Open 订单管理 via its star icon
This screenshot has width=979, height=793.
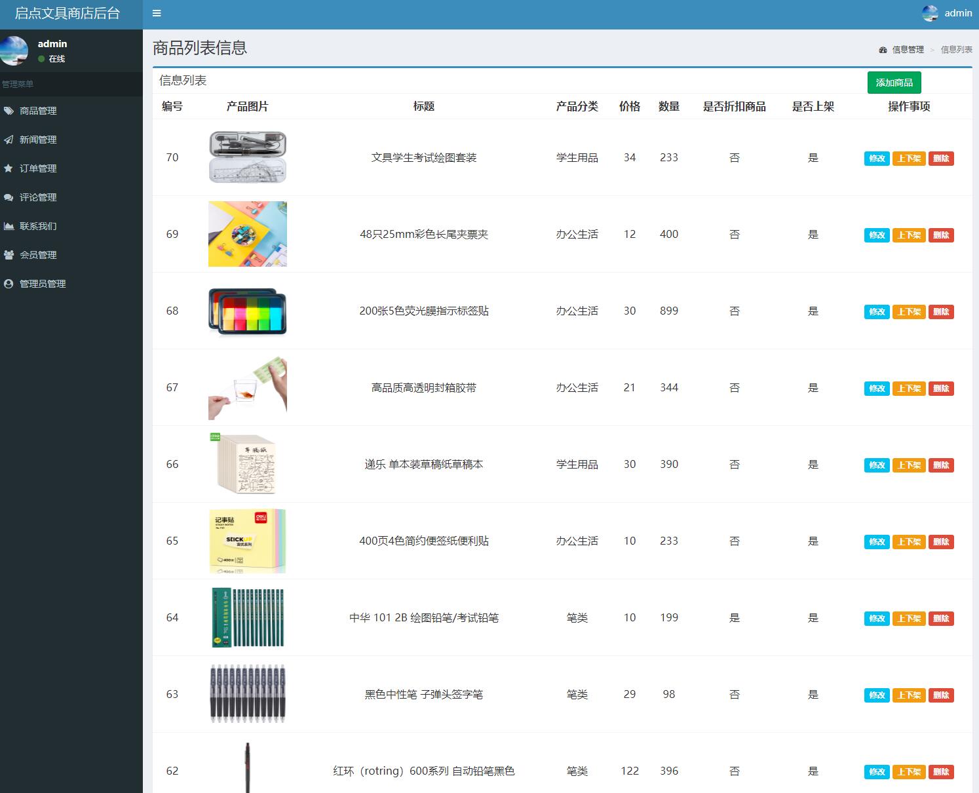(9, 168)
